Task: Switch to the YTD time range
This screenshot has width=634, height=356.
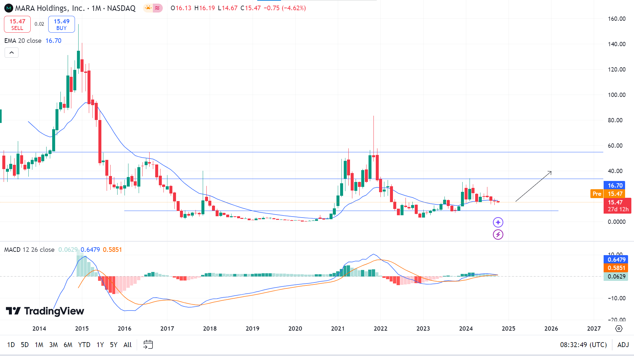Action: coord(84,345)
